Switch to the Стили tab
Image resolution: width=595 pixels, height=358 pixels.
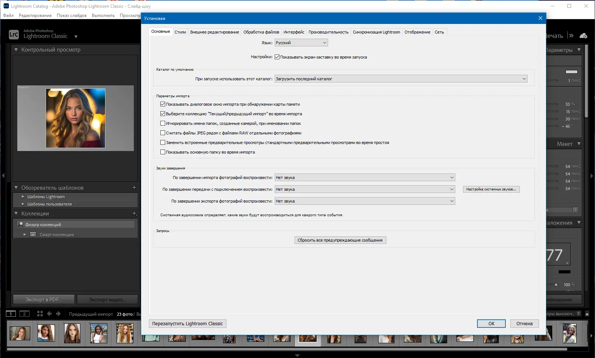point(180,32)
